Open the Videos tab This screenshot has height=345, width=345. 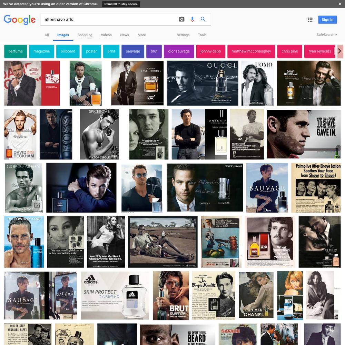tap(106, 35)
